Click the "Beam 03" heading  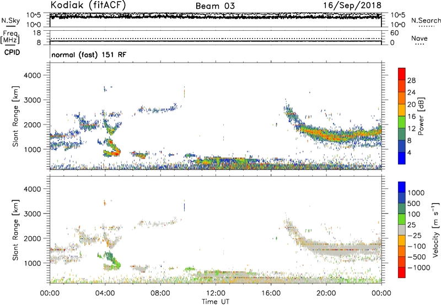(x=215, y=6)
